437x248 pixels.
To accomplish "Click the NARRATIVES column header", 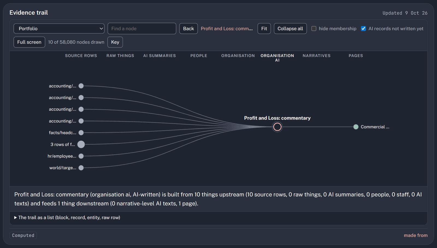I will (317, 56).
